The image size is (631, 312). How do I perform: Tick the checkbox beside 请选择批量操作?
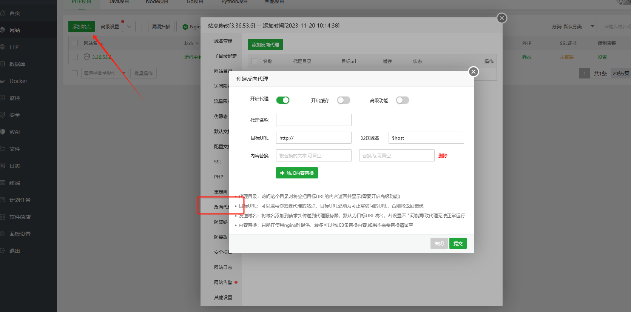[75, 73]
